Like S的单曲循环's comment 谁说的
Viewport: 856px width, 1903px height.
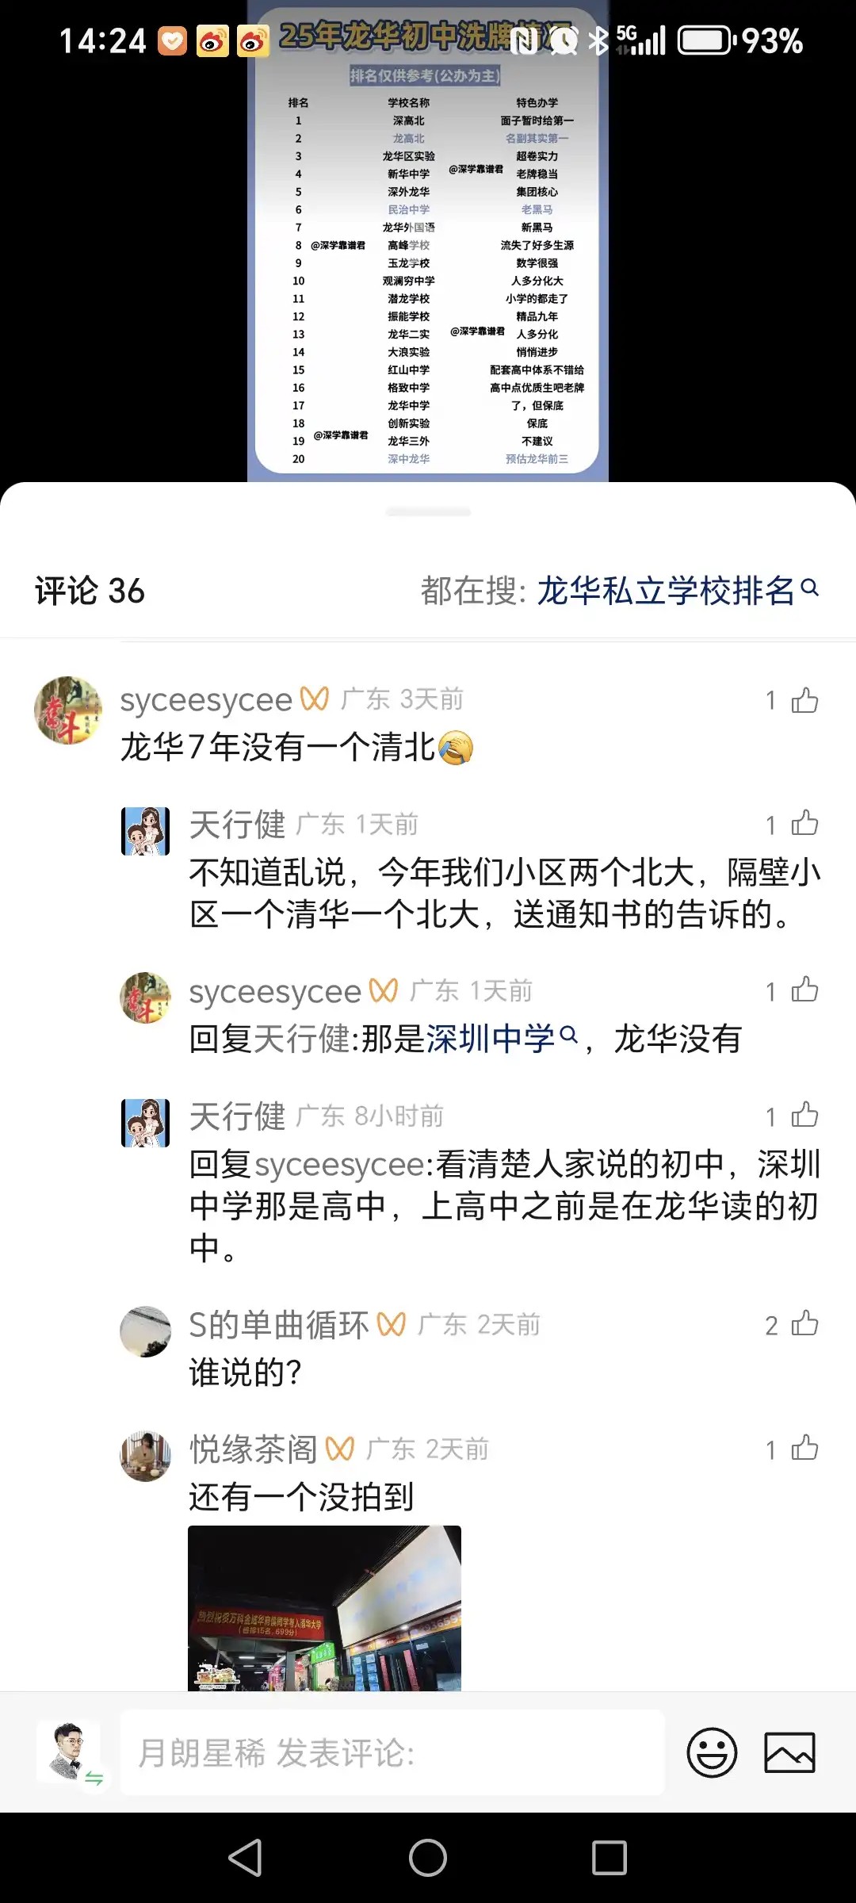coord(804,1324)
